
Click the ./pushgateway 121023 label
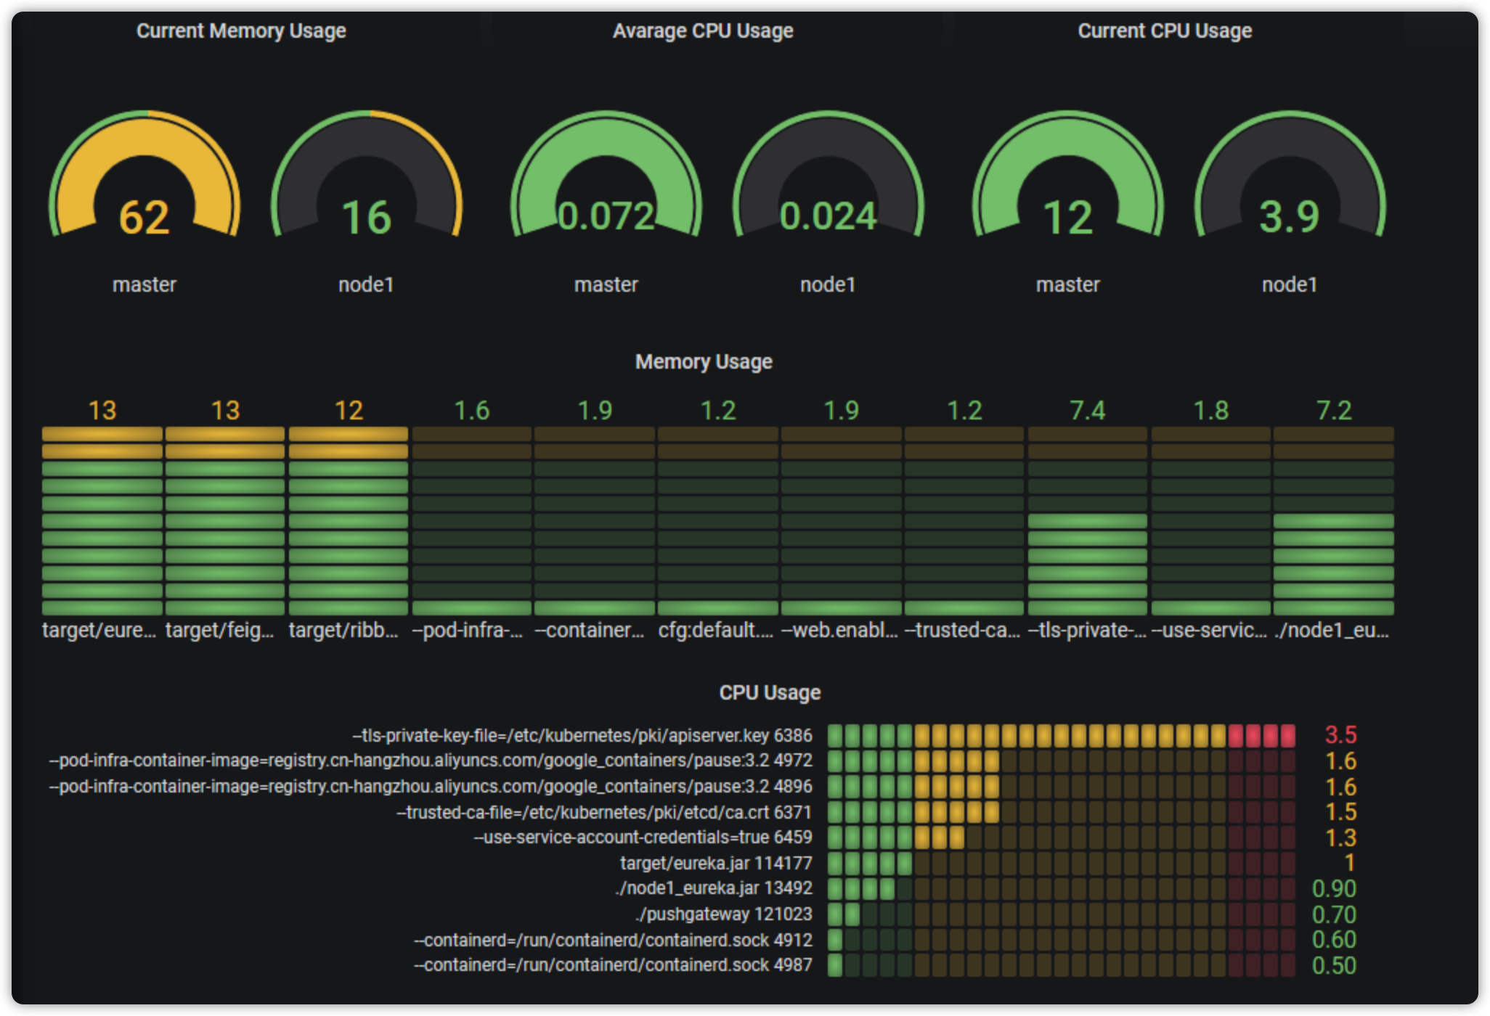pyautogui.click(x=724, y=914)
